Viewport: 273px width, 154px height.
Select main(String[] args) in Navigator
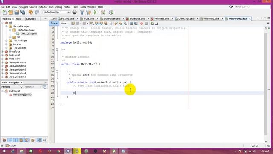point(22,95)
